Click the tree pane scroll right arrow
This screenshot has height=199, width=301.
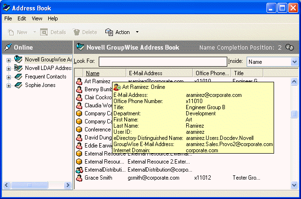[x=68, y=185]
